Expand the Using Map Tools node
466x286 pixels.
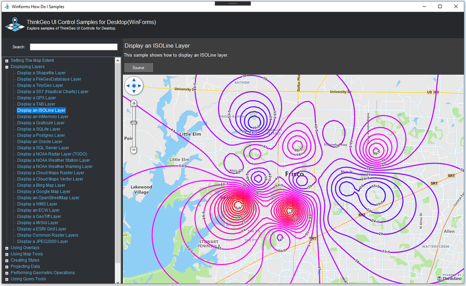(7, 254)
